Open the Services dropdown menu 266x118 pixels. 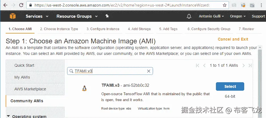[x=36, y=16]
